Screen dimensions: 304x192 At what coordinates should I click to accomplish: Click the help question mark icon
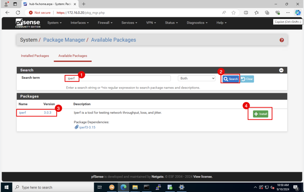(x=282, y=40)
